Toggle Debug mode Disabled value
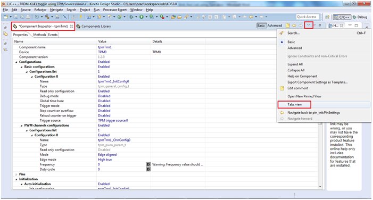This screenshot has height=200, width=373. [104, 96]
